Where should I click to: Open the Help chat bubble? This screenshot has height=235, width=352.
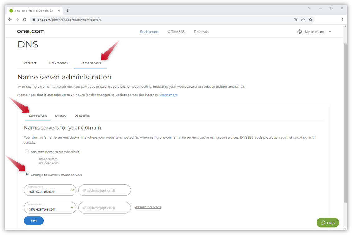328,223
